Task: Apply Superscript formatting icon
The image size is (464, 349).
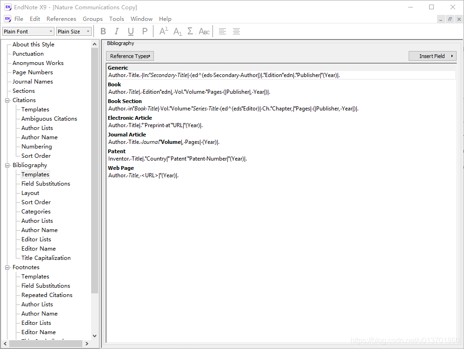Action: click(164, 31)
